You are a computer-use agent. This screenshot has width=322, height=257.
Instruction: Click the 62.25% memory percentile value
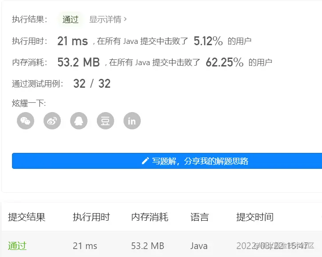(224, 62)
